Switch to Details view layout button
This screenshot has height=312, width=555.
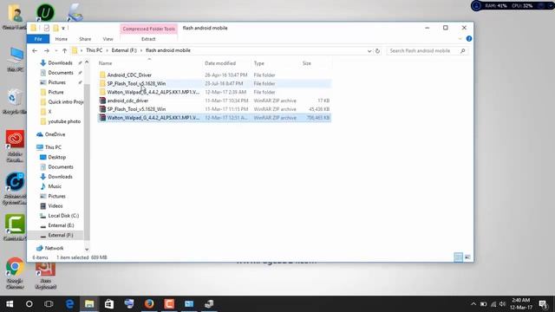(x=458, y=257)
